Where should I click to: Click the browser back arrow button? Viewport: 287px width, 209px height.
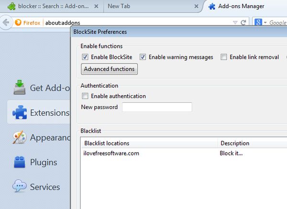pos(6,22)
